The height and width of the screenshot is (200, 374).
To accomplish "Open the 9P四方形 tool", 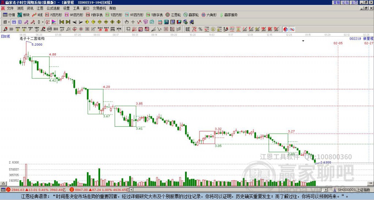I will pyautogui.click(x=74, y=15).
